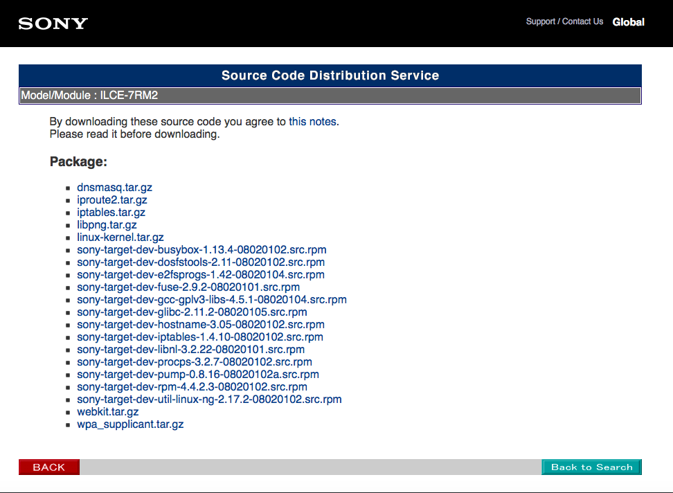Download the glibc-2.11.2 source rpm
673x493 pixels.
click(192, 312)
